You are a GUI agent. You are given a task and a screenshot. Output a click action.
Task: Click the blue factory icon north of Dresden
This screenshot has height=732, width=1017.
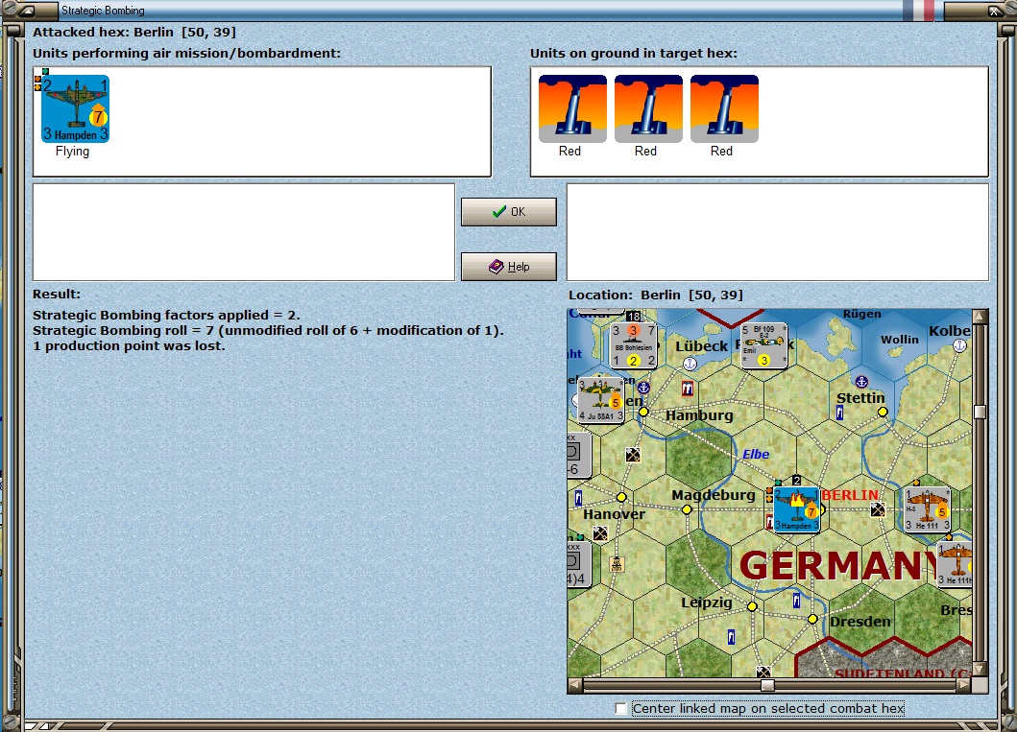point(796,601)
